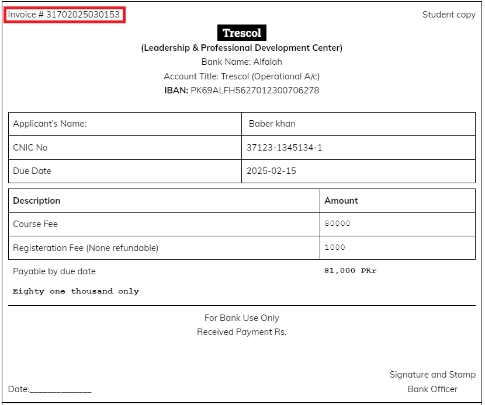Image resolution: width=485 pixels, height=405 pixels.
Task: Click the "Description" column header
Action: tap(164, 201)
